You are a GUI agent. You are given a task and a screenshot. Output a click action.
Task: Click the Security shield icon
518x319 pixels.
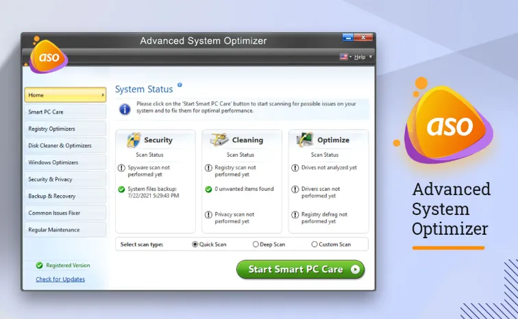click(134, 140)
